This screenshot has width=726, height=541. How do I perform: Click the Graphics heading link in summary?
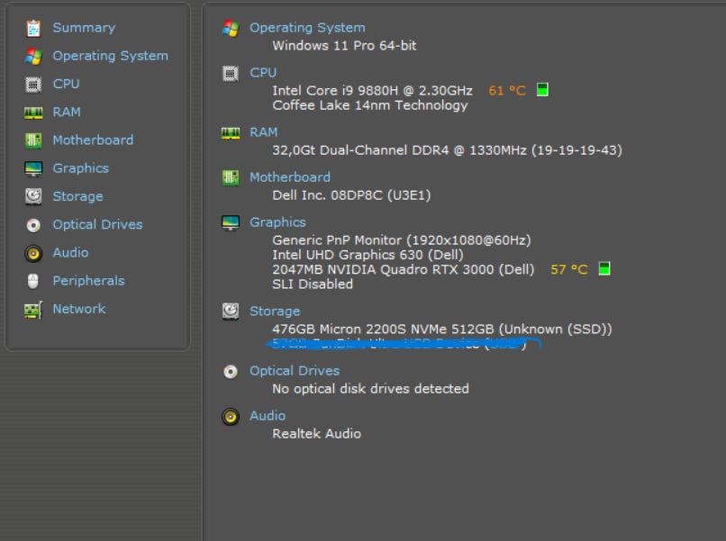pos(277,222)
